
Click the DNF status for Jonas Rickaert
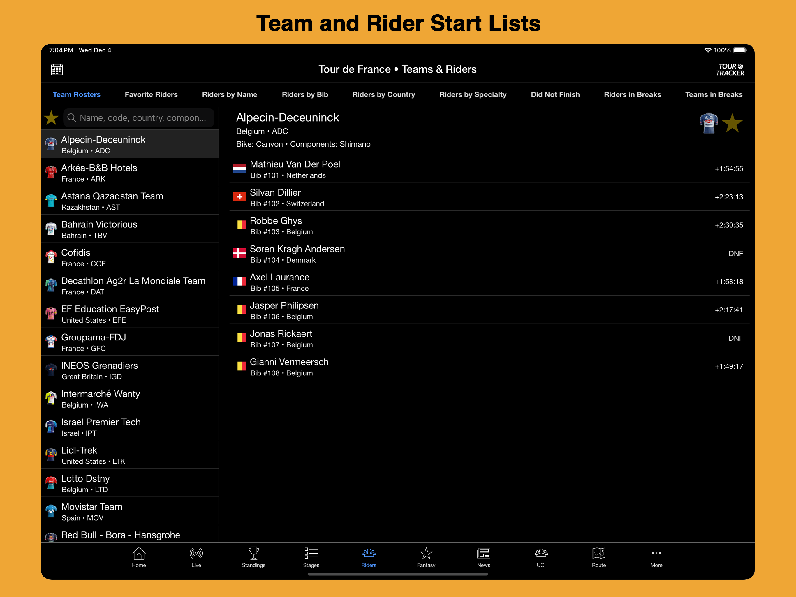pyautogui.click(x=736, y=338)
